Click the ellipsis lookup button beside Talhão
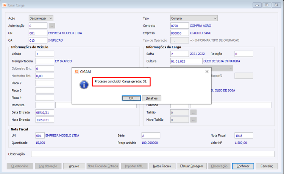This screenshot has width=284, height=174. 193,112
